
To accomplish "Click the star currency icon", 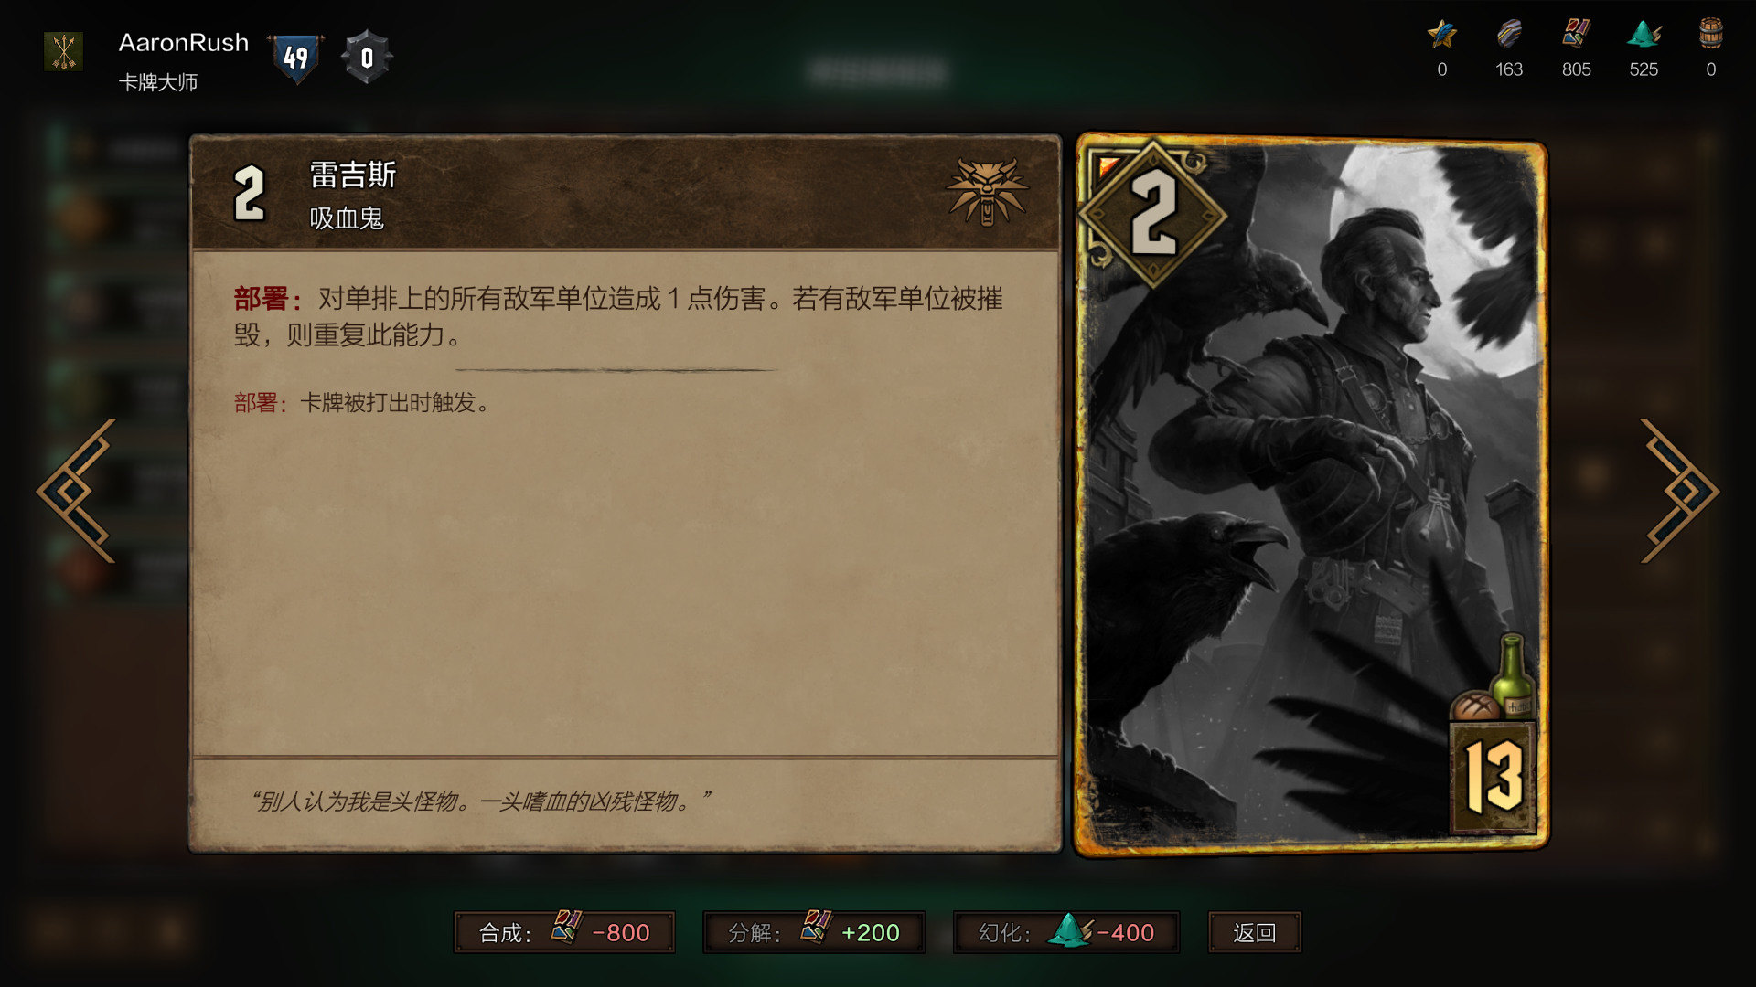I will pos(1441,35).
